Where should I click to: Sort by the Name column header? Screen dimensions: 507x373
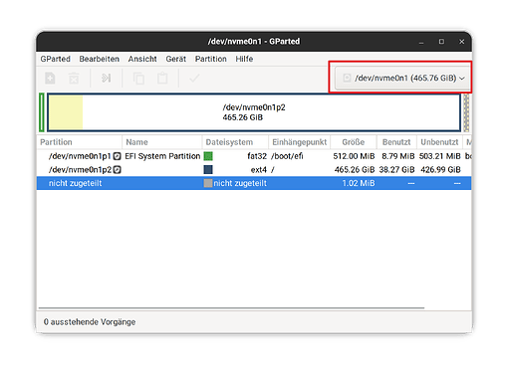click(x=162, y=142)
